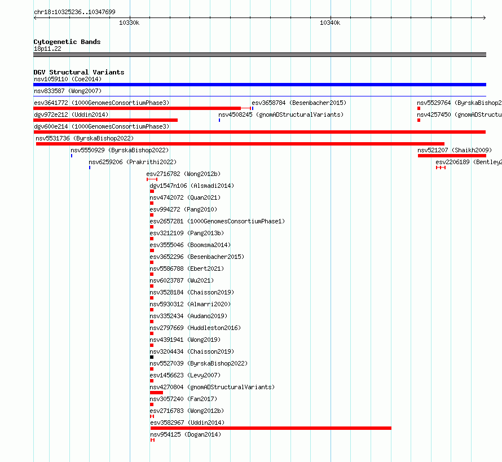Image resolution: width=502 pixels, height=462 pixels.
Task: Open esv3582967 (Uddin2014) variant label
Action: [187, 423]
